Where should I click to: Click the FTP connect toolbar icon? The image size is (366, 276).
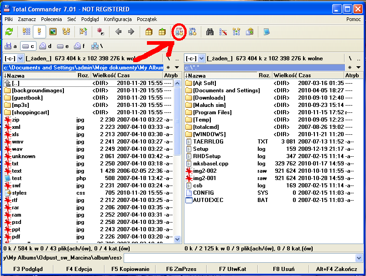[179, 32]
